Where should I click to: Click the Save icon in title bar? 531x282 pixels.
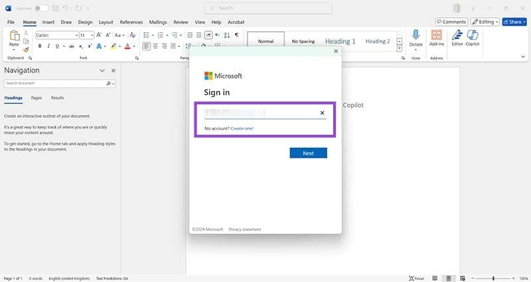(56, 8)
